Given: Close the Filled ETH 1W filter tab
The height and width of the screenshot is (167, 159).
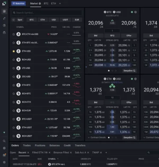Looking at the screenshot, I should (x=49, y=153).
